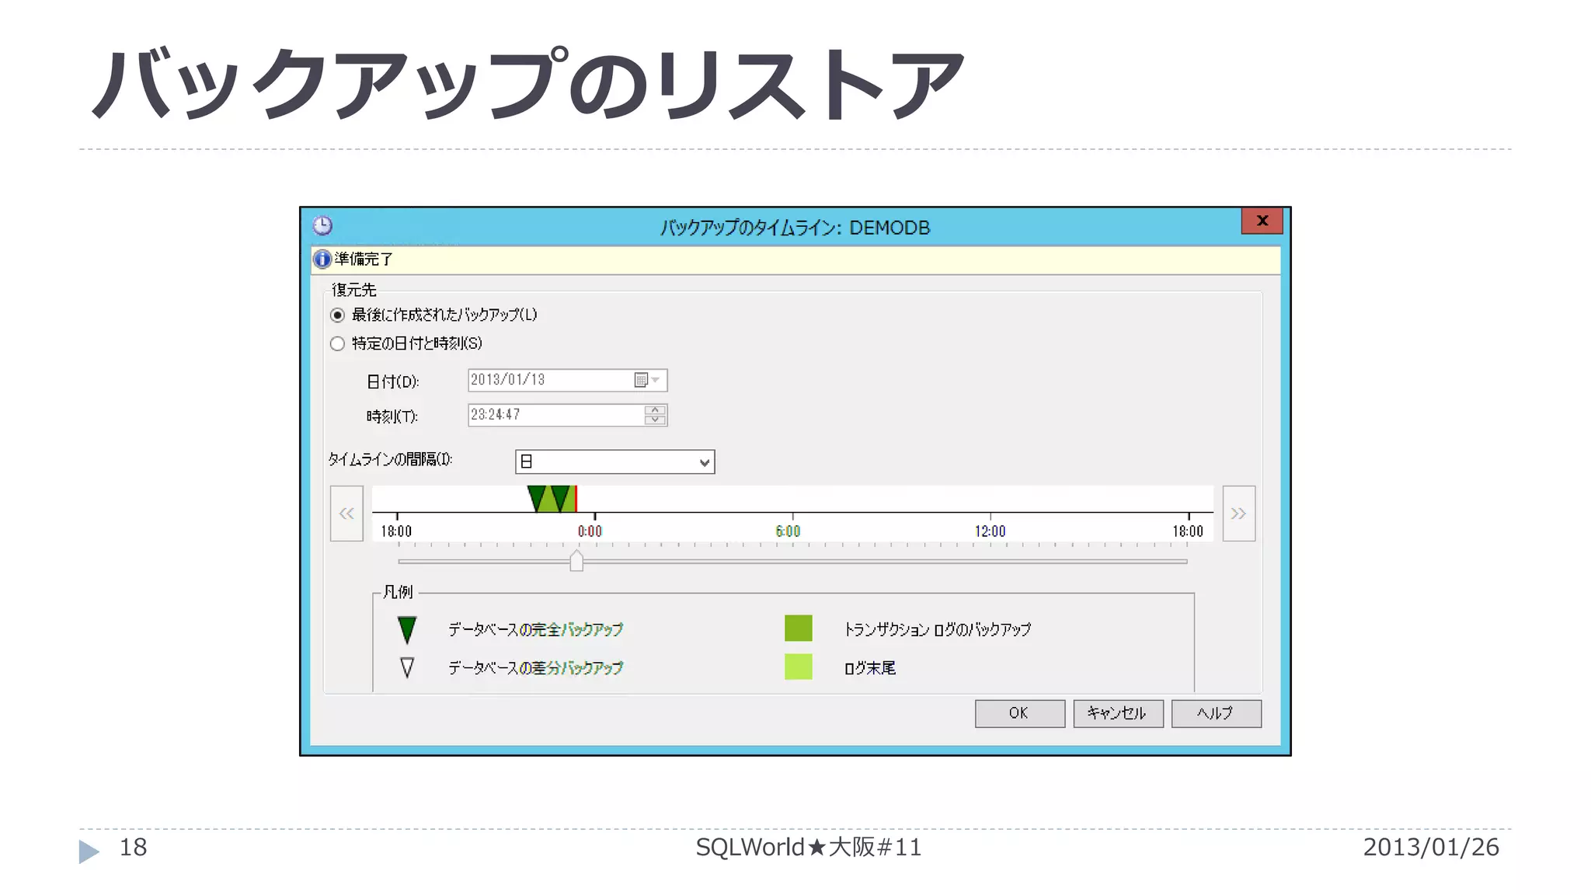Screen dimensions: 1591x895
Task: Click the first full backup marker on timeline
Action: coord(536,498)
